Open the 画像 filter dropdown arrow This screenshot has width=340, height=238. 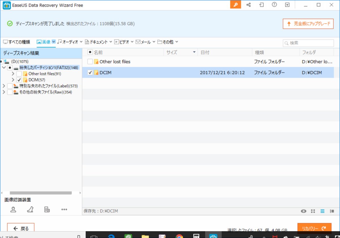54,42
